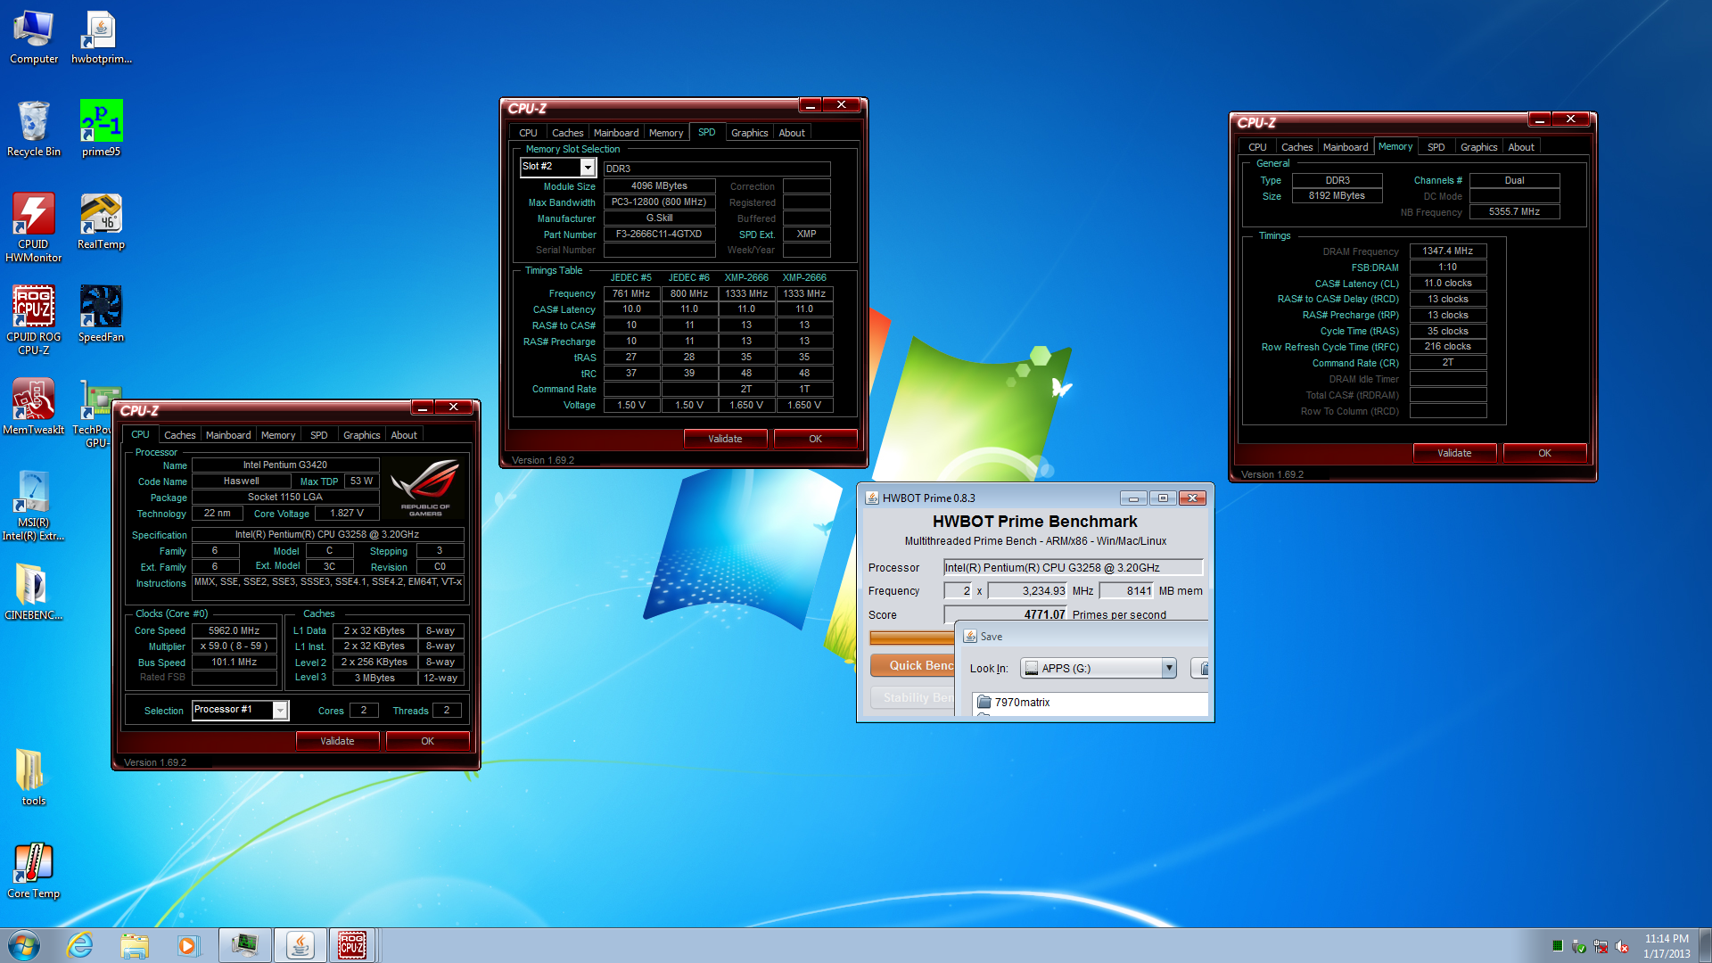Open MSI Intel Extreme desktop shortcut
Image resolution: width=1712 pixels, height=963 pixels.
coord(34,506)
